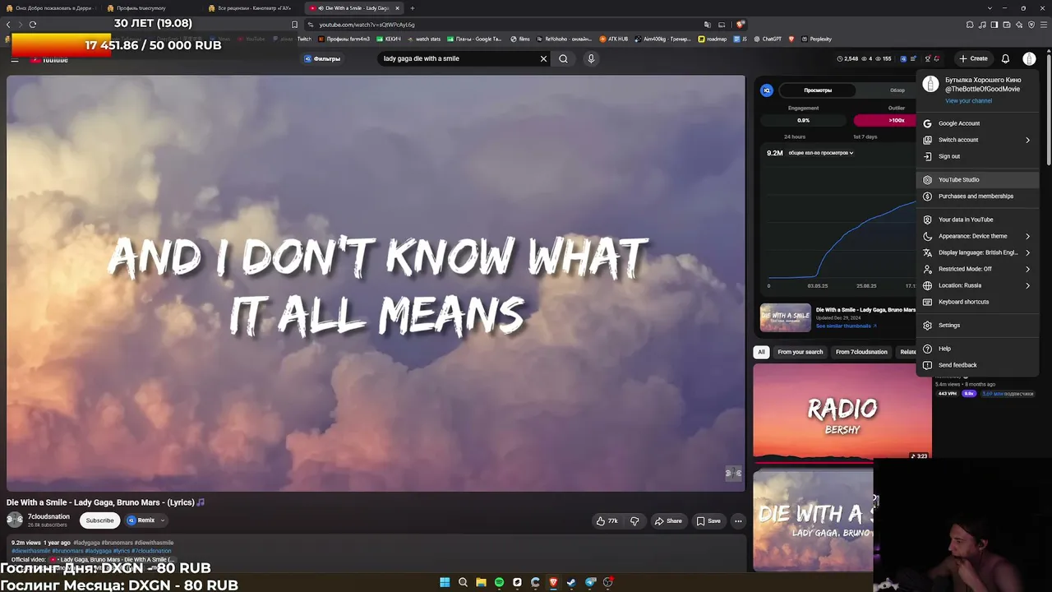Subscribe to 7cloudsnation channel
Viewport: 1052px width, 592px height.
100,520
